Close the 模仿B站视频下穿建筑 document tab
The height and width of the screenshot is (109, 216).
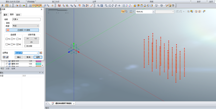(x=74, y=104)
